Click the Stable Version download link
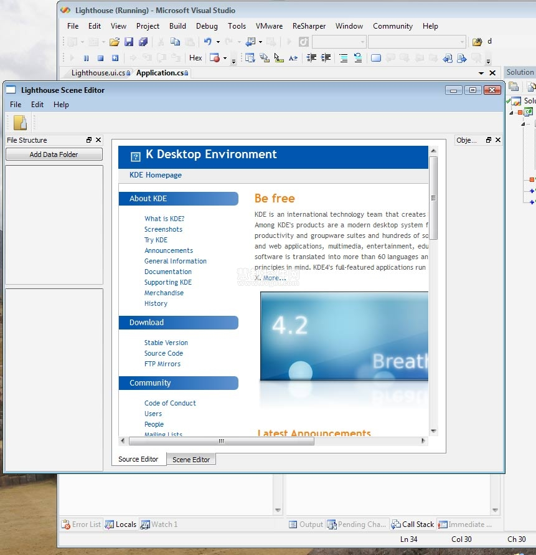This screenshot has height=555, width=536. (x=166, y=343)
